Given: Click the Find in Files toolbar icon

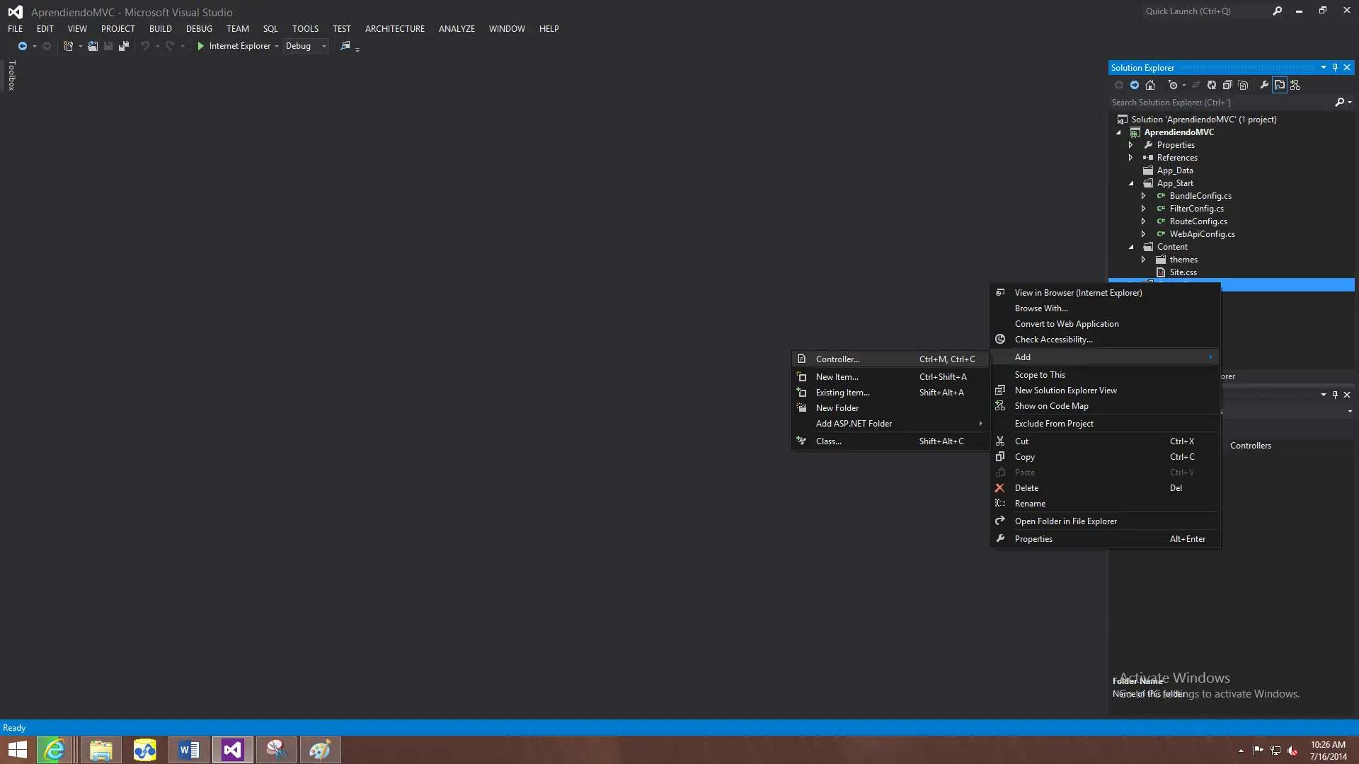Looking at the screenshot, I should (x=345, y=46).
